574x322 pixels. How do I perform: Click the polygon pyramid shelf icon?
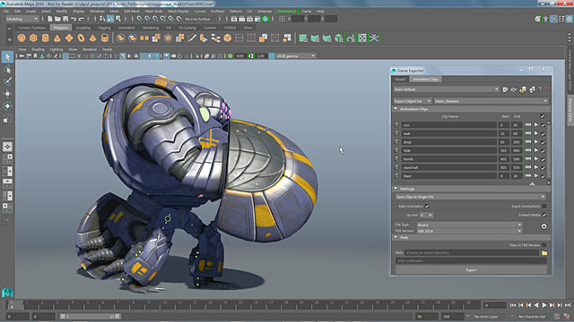92,38
